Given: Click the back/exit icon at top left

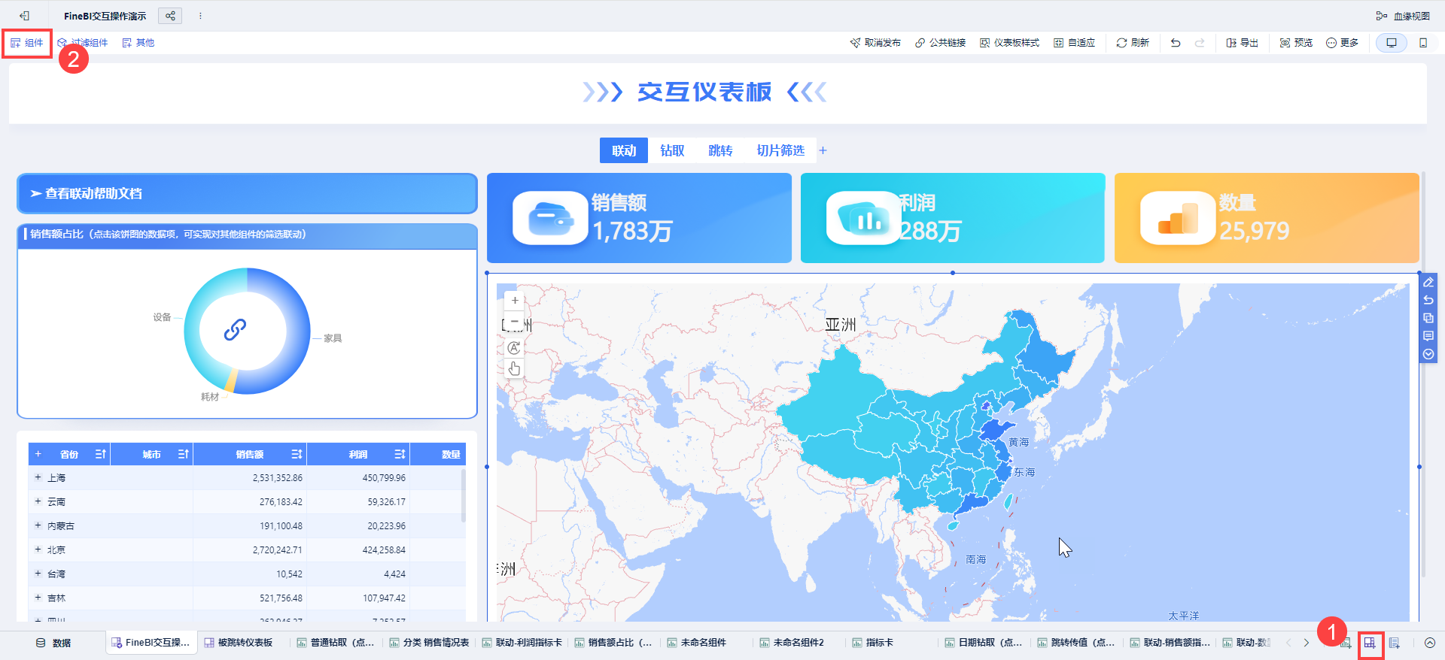Looking at the screenshot, I should pos(25,16).
